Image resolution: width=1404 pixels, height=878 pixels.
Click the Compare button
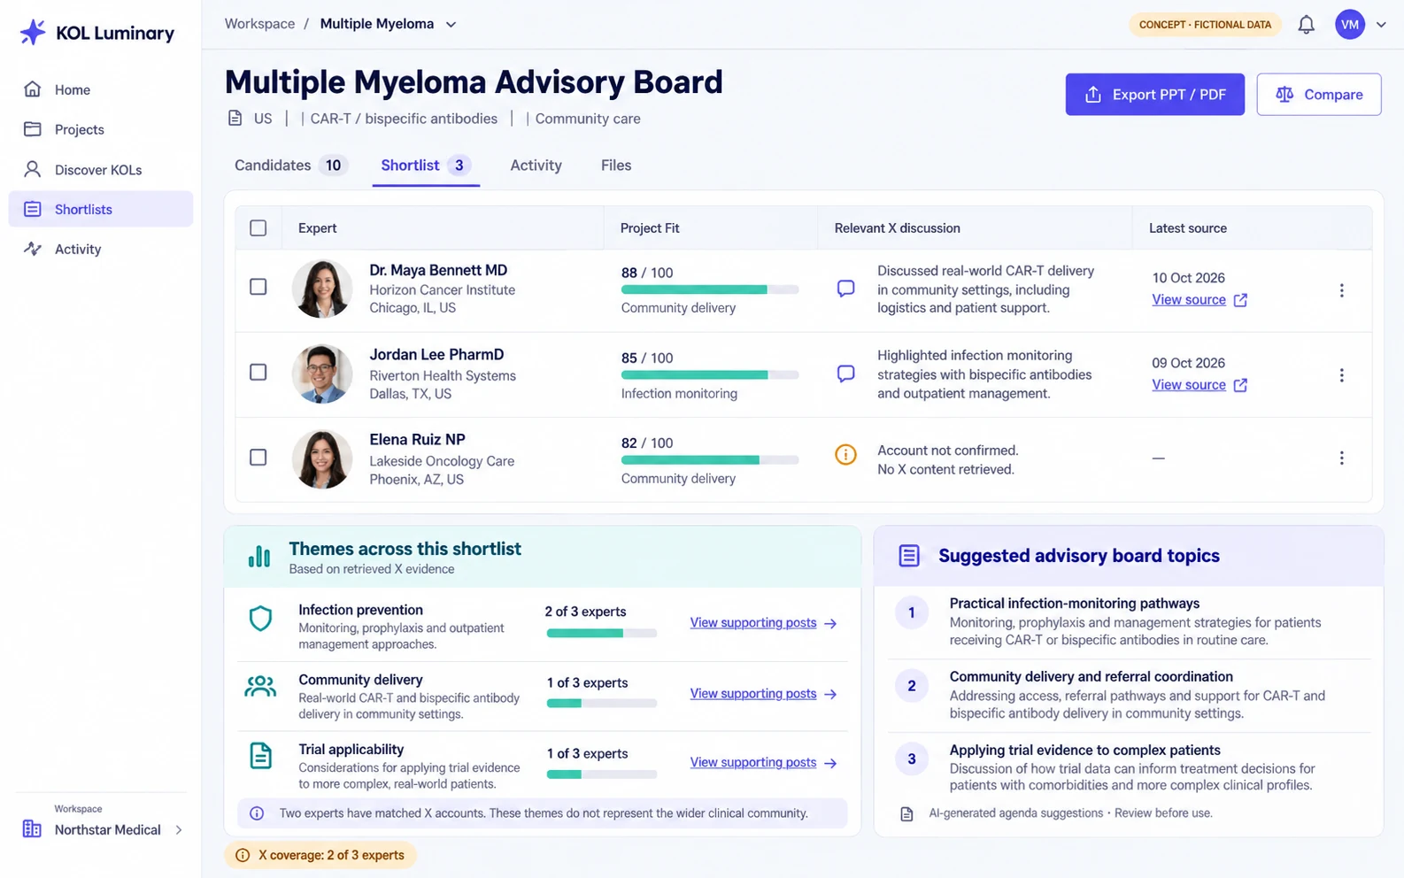(x=1319, y=95)
